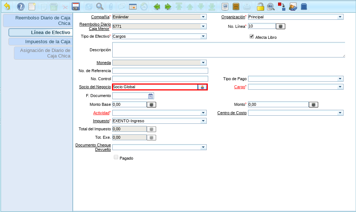The image size is (356, 212).
Task: Click the red X delete selection icon
Action: click(x=65, y=7)
